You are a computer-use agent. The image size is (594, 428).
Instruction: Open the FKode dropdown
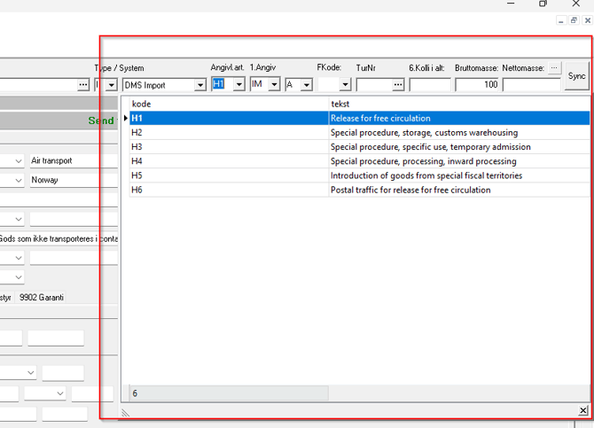click(x=345, y=85)
